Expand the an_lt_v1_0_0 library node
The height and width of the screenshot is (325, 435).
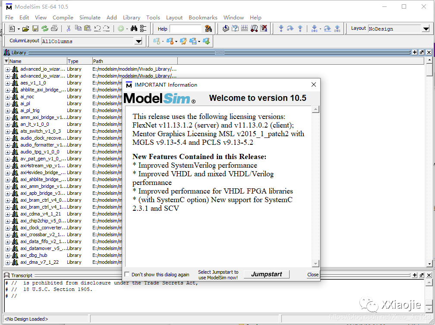tap(7, 125)
